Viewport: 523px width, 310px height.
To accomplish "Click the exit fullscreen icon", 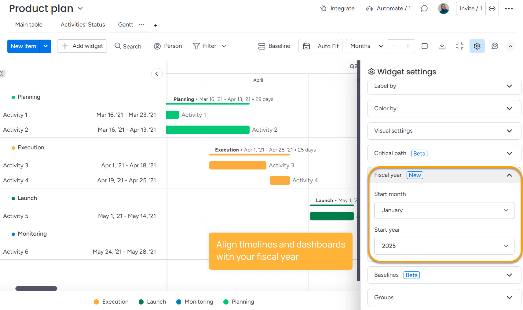I will click(459, 46).
